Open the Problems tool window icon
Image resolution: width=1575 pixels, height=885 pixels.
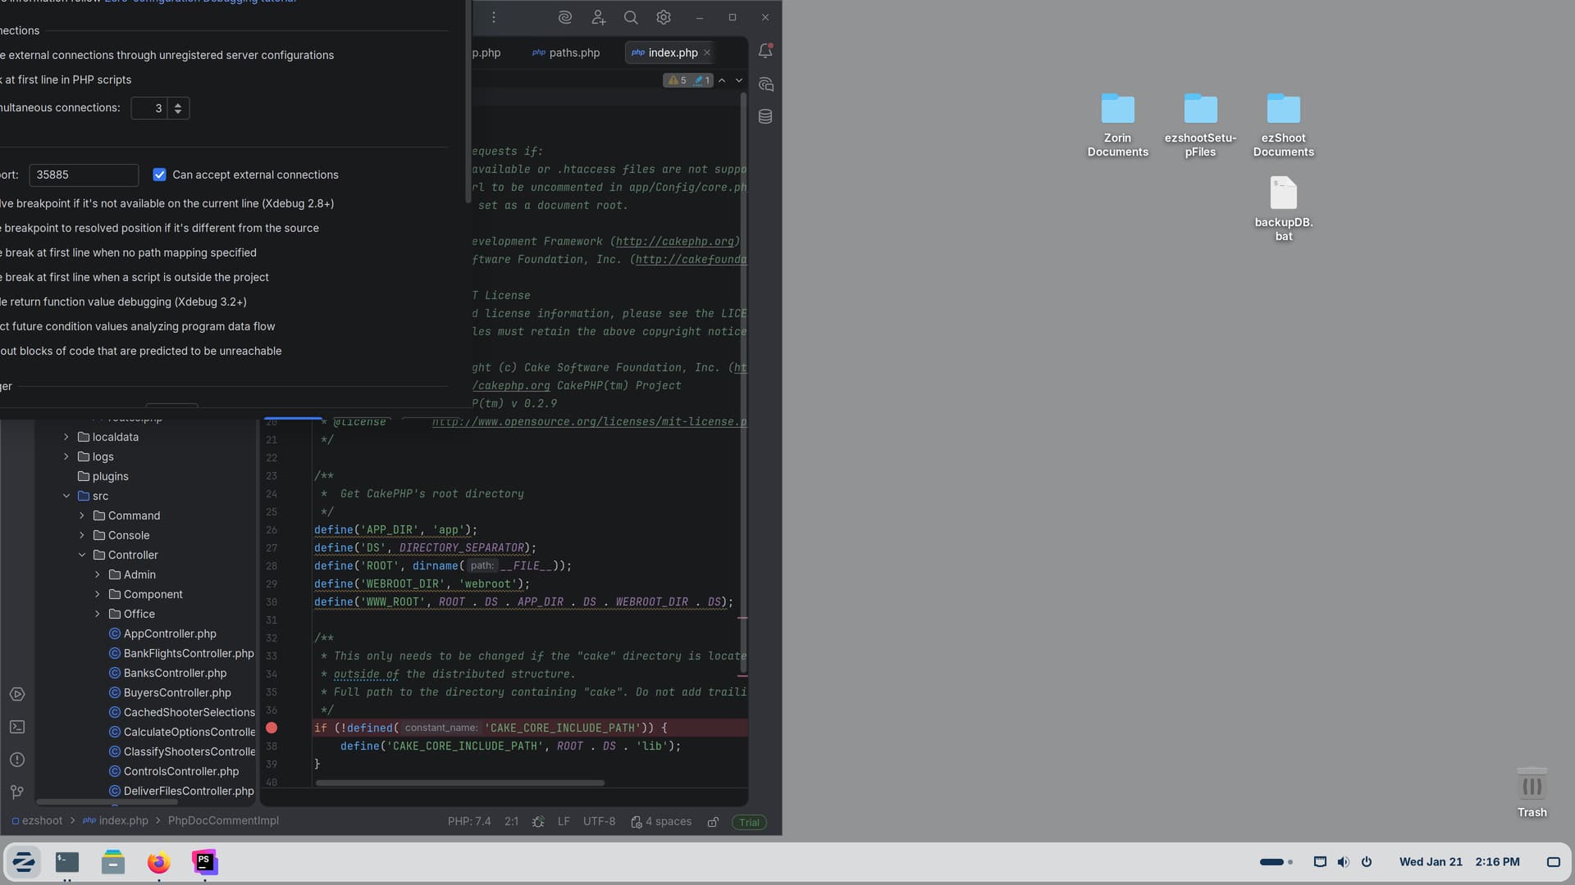17,760
